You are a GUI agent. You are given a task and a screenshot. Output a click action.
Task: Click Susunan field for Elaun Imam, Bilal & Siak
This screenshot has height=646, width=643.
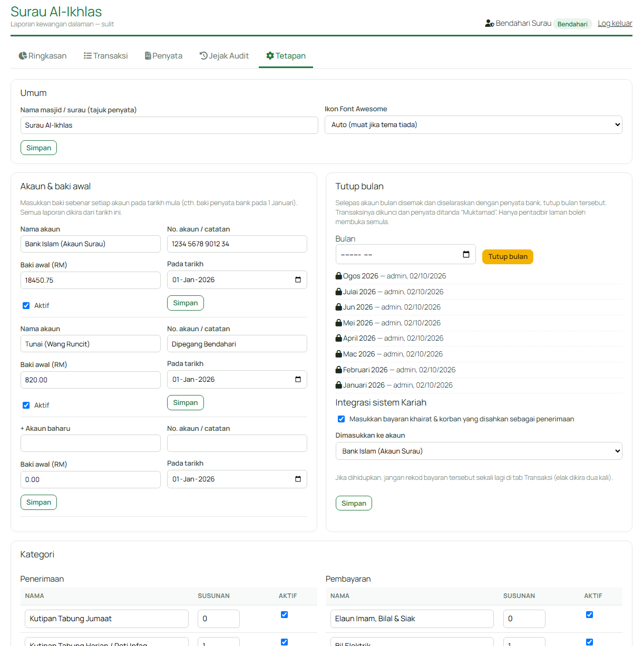click(524, 619)
